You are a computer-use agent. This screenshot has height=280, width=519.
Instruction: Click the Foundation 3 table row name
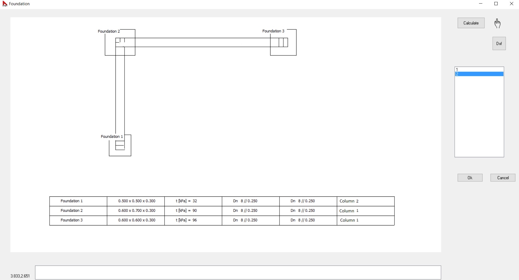72,220
